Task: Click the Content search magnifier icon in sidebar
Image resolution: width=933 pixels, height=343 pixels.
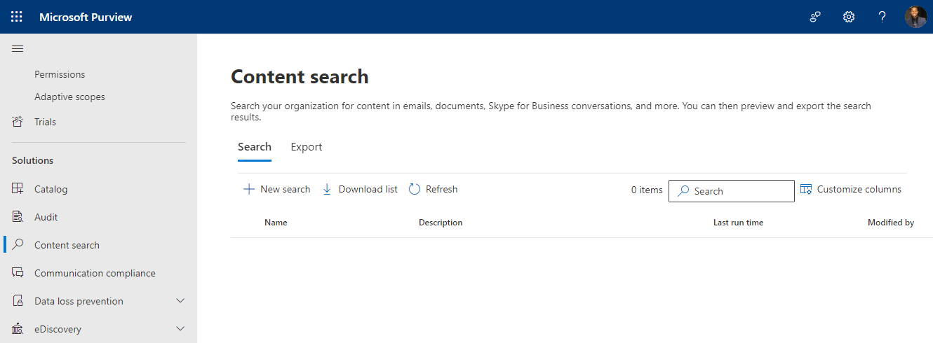Action: [18, 245]
